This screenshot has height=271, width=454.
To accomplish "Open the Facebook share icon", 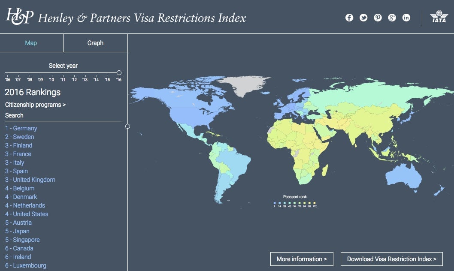I will 349,18.
